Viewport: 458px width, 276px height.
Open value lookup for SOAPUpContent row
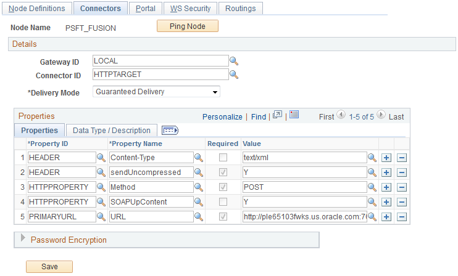point(372,202)
